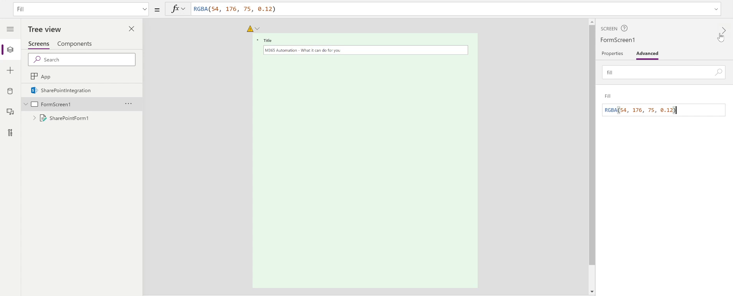
Task: Click the canvas scrollbar down arrow
Action: click(592, 292)
